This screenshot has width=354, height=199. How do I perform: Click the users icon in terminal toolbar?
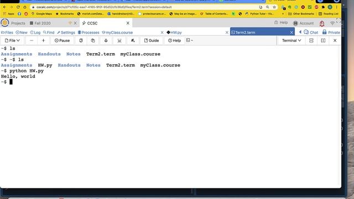pyautogui.click(x=133, y=40)
